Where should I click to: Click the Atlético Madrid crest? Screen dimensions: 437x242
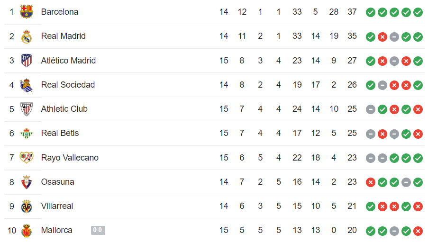27,61
